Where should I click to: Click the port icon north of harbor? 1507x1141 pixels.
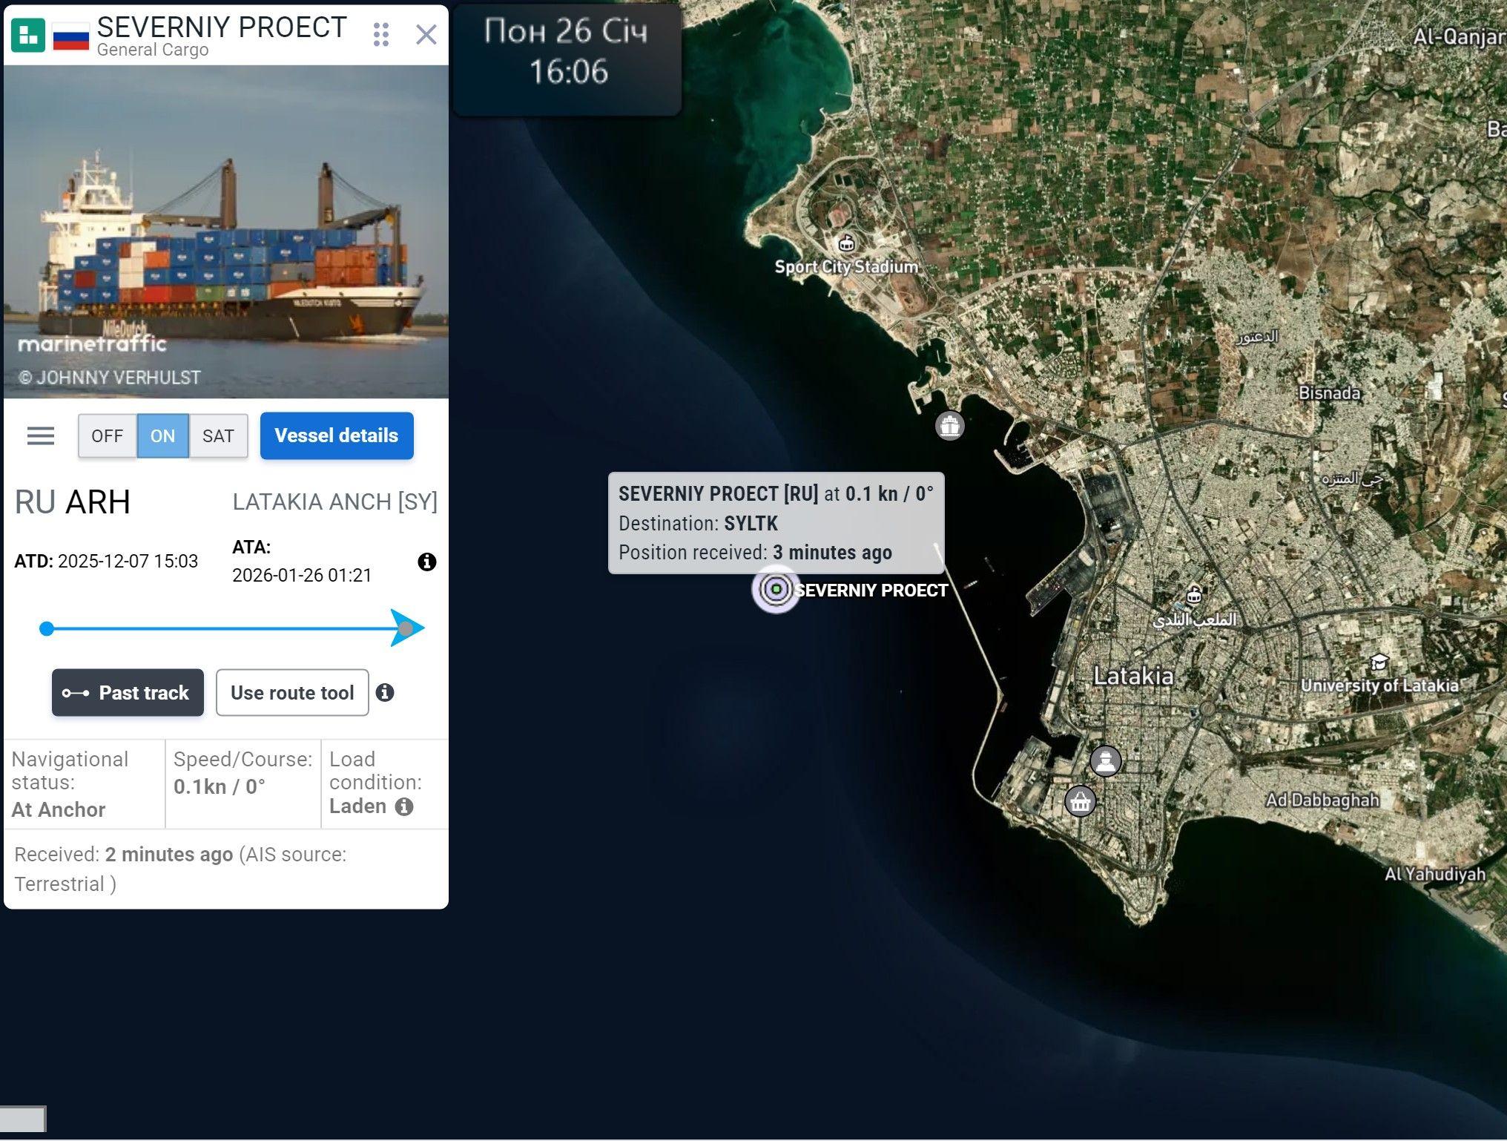[950, 426]
